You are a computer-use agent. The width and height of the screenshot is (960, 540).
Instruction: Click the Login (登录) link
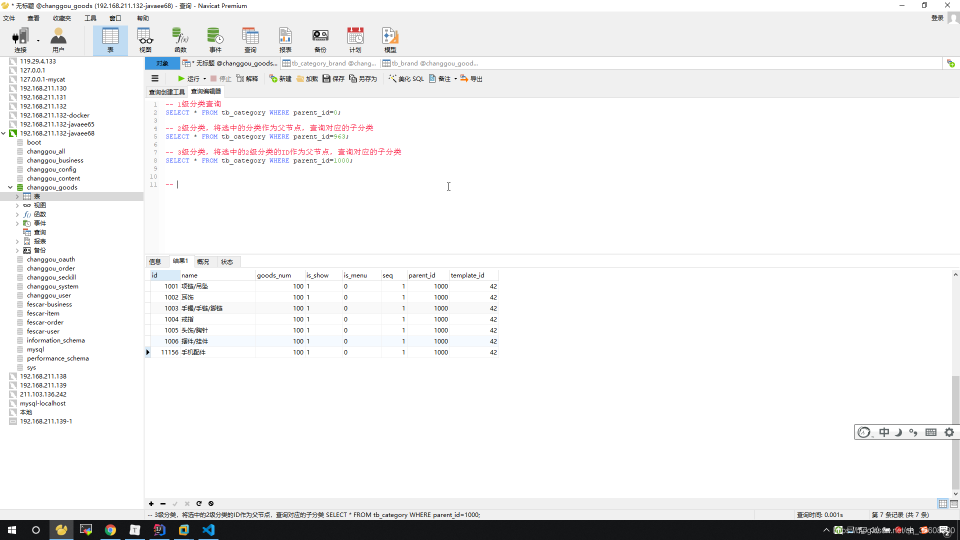point(937,18)
